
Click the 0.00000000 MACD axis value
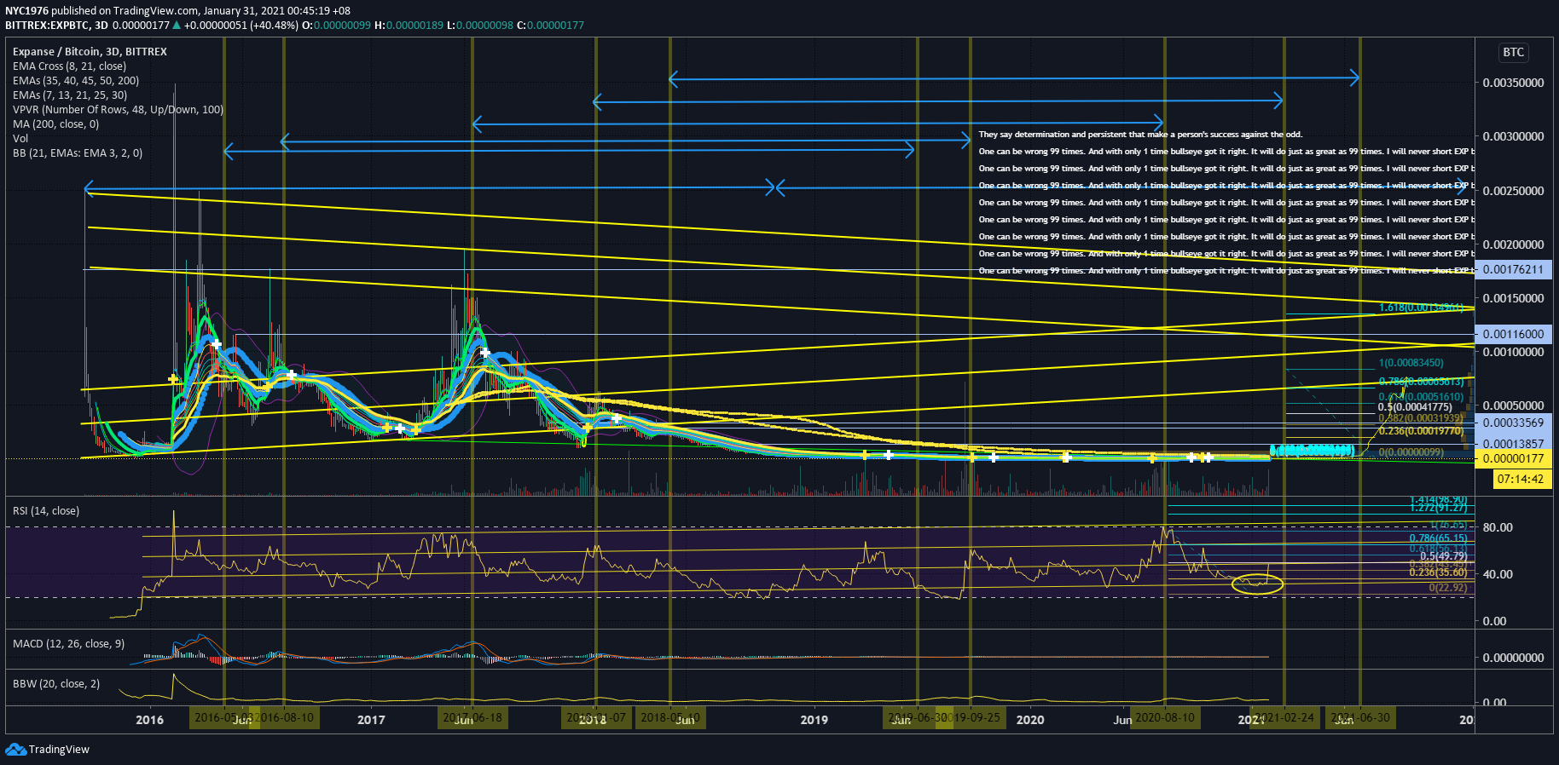click(x=1513, y=658)
